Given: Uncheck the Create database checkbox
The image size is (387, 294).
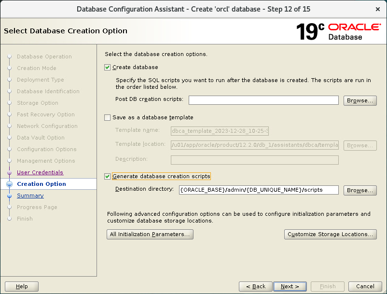Looking at the screenshot, I should click(107, 68).
